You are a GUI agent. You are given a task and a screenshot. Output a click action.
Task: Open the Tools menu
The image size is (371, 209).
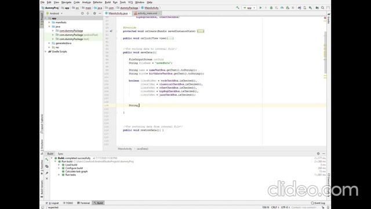(x=122, y=2)
